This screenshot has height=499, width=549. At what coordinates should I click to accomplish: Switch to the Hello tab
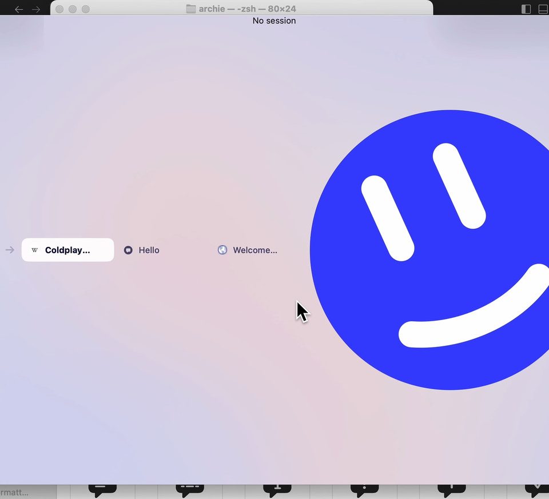[x=149, y=250]
